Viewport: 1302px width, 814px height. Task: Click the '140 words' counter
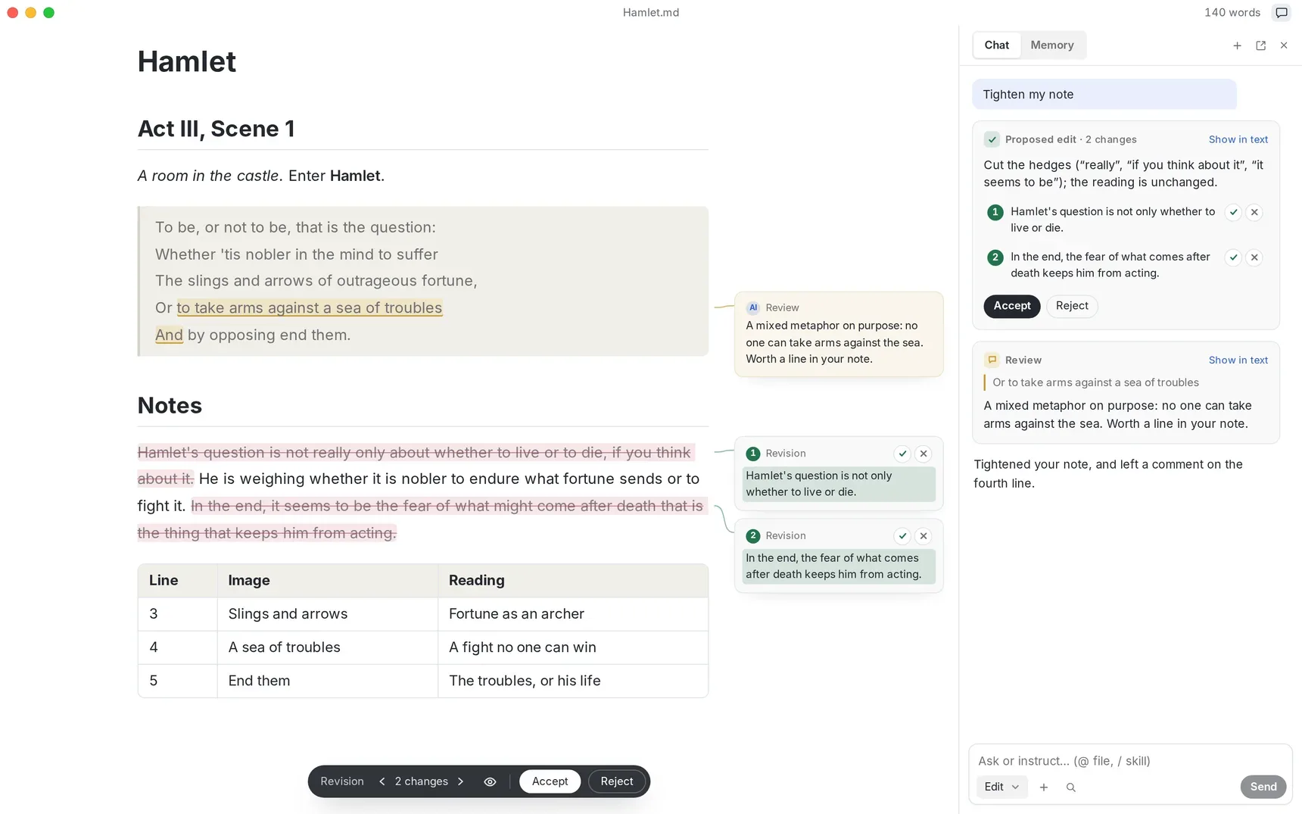pos(1232,13)
